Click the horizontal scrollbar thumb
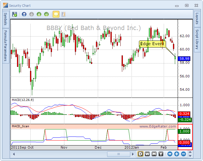Screen dimensions: 203x161 [119, 154]
